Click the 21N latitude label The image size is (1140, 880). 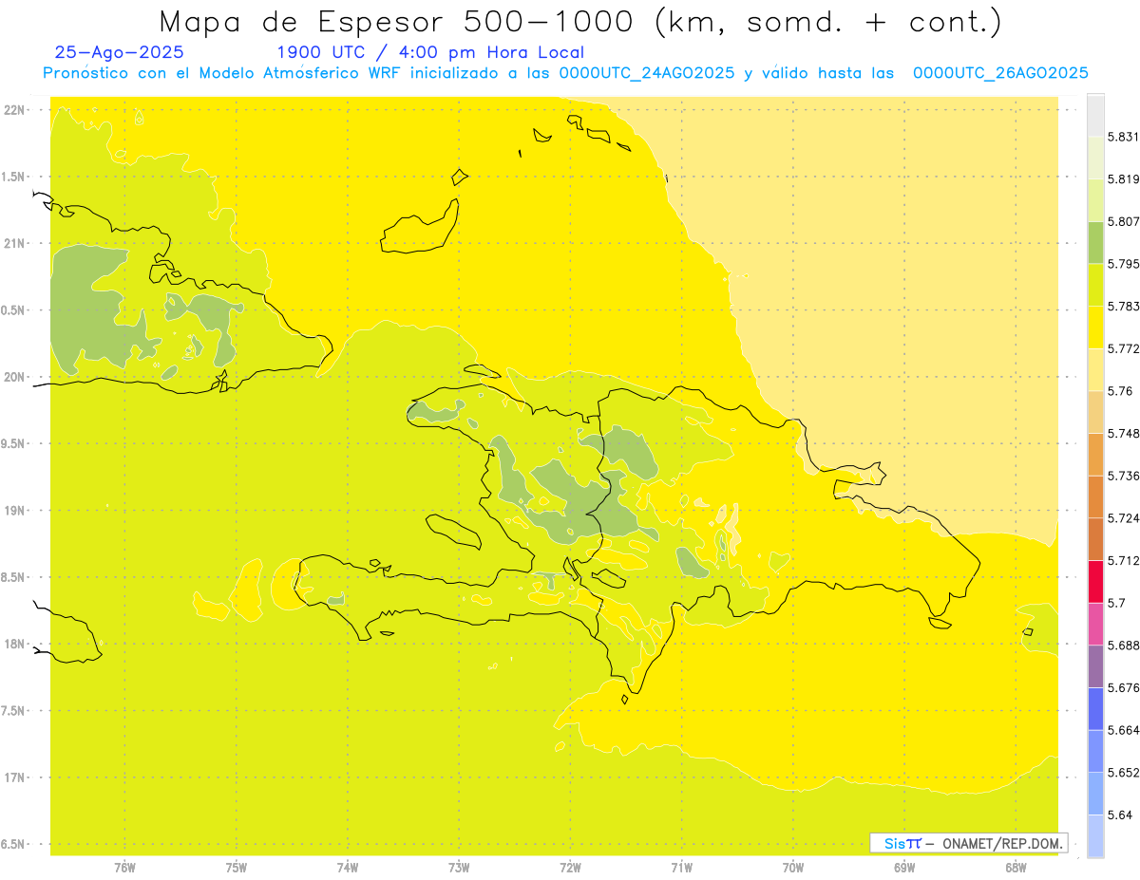14,243
